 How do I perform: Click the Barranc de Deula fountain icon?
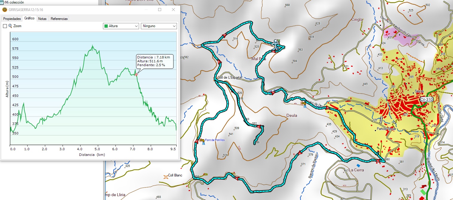304,104
